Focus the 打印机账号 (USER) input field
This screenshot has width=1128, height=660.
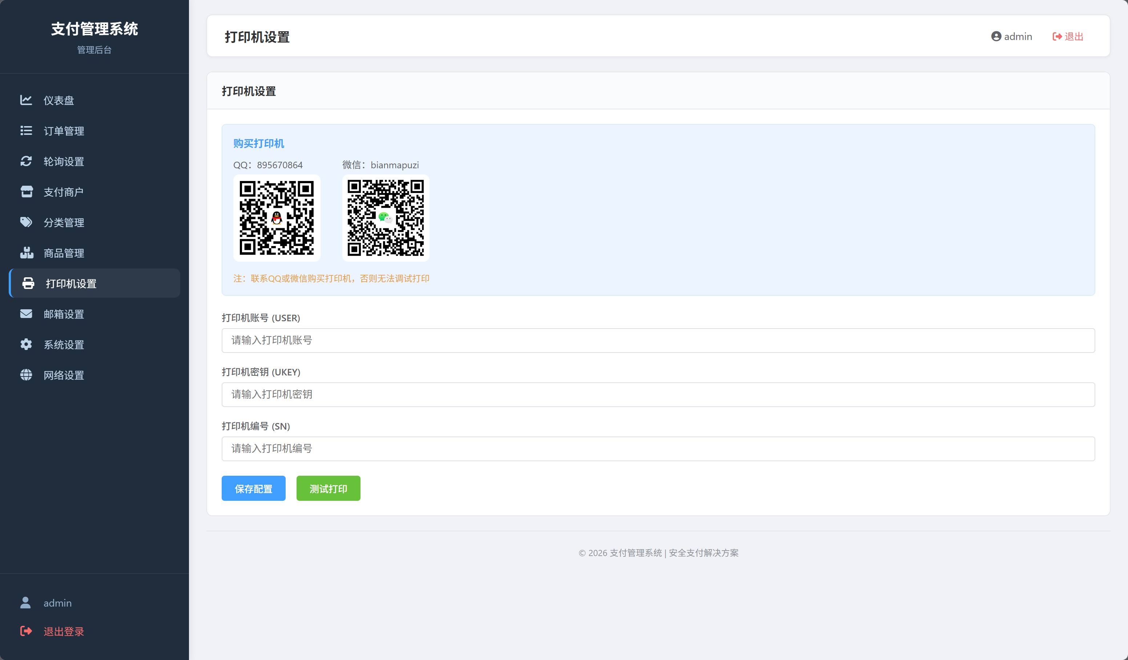(658, 340)
